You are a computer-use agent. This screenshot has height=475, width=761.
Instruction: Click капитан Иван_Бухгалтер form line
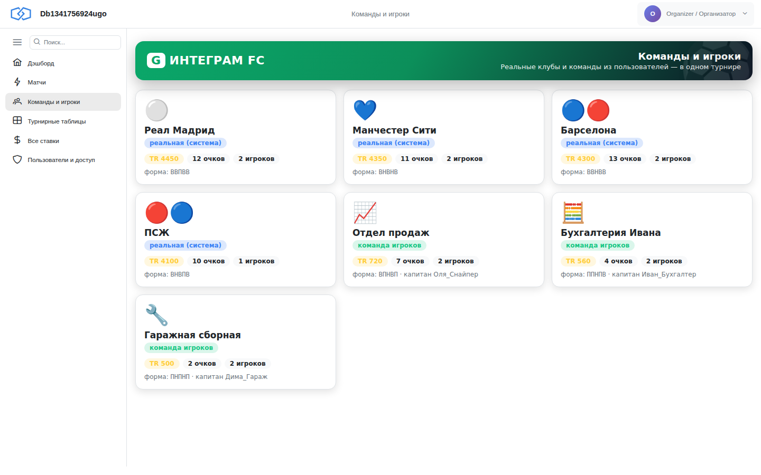coord(628,274)
